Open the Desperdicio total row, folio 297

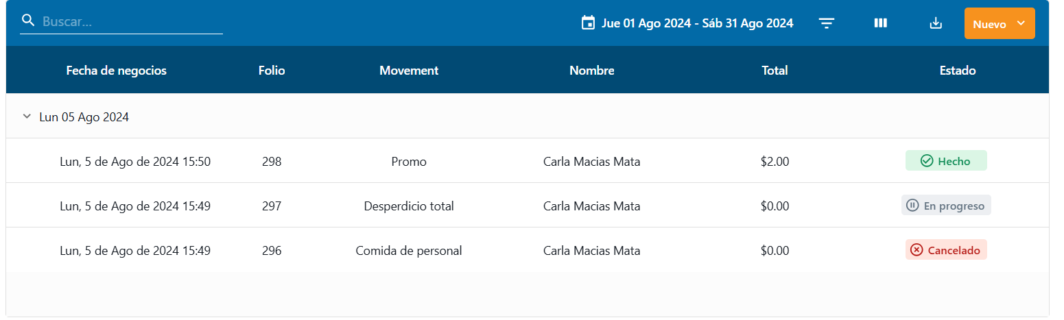tap(408, 206)
